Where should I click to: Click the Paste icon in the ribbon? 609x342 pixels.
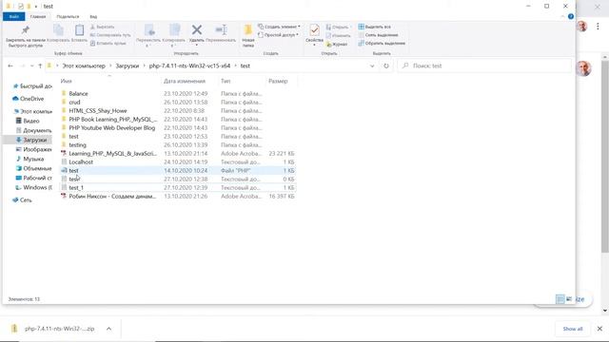pyautogui.click(x=79, y=30)
